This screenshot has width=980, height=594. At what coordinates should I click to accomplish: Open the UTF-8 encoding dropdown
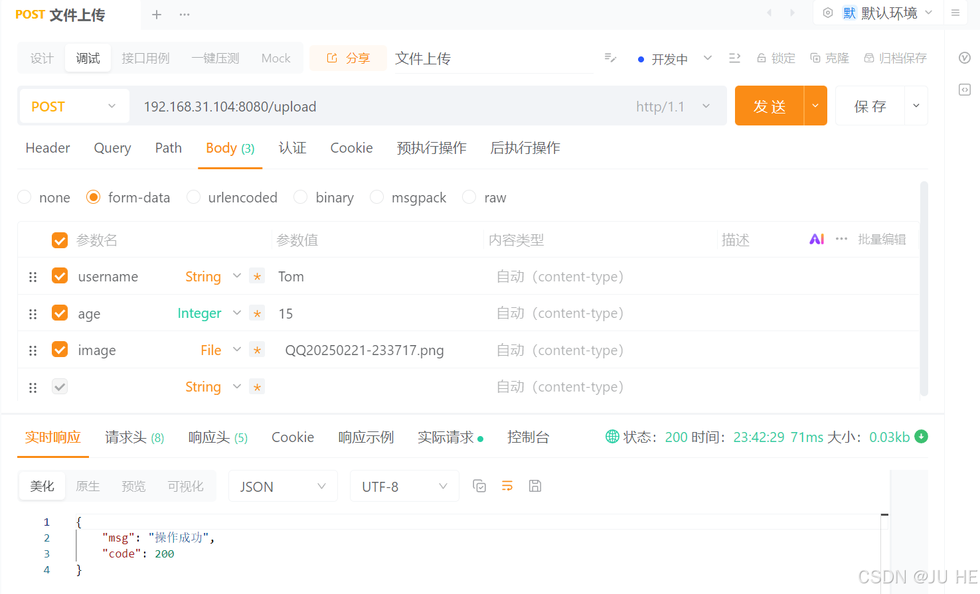[x=404, y=486]
